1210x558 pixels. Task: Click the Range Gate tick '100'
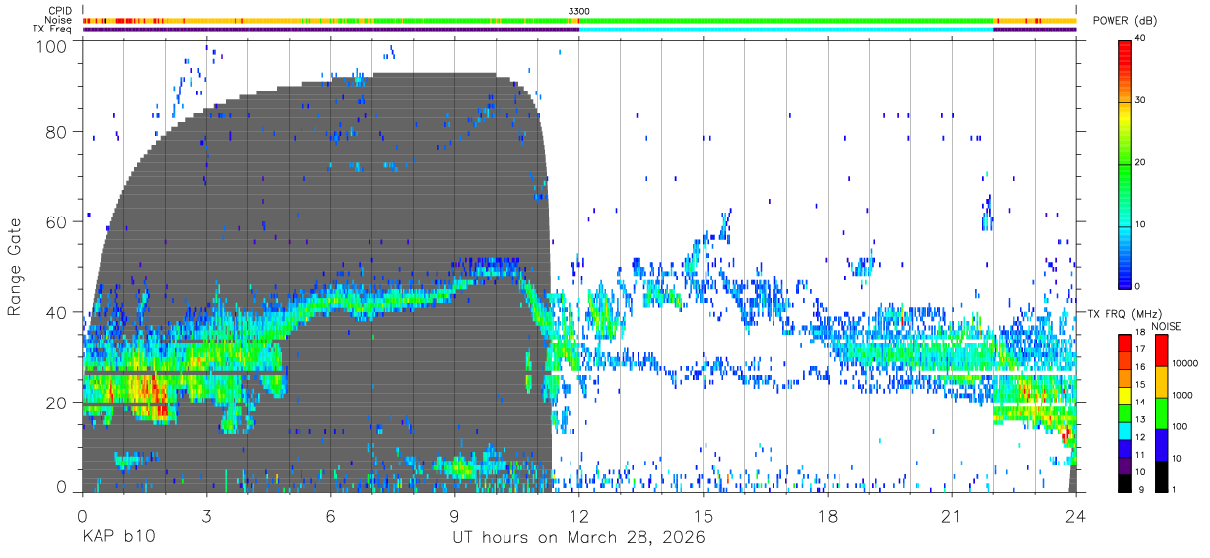coord(53,46)
